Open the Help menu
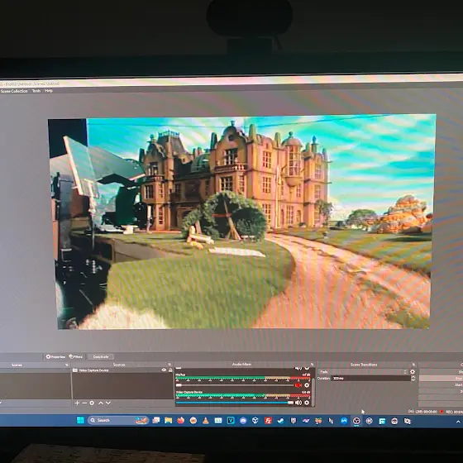Screen dimensions: 463x463 tap(49, 91)
